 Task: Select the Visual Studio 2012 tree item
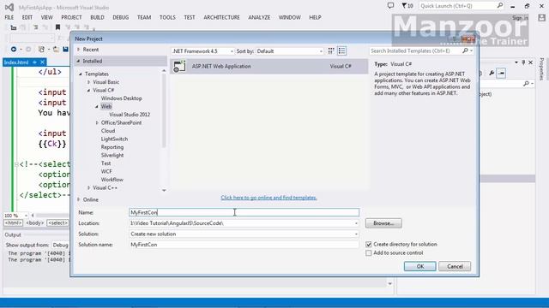(130, 115)
